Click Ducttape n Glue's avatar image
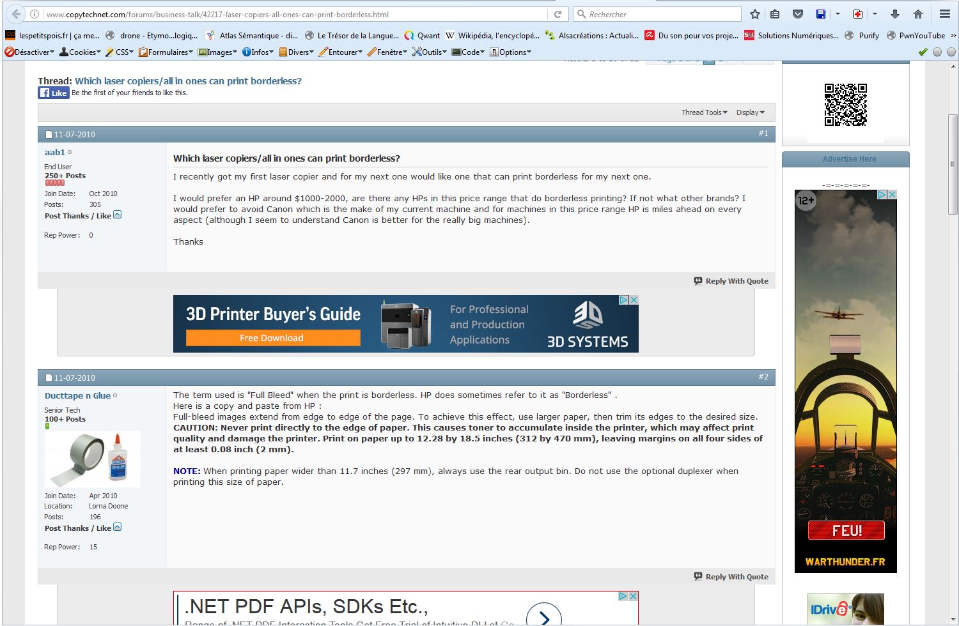 pyautogui.click(x=93, y=460)
